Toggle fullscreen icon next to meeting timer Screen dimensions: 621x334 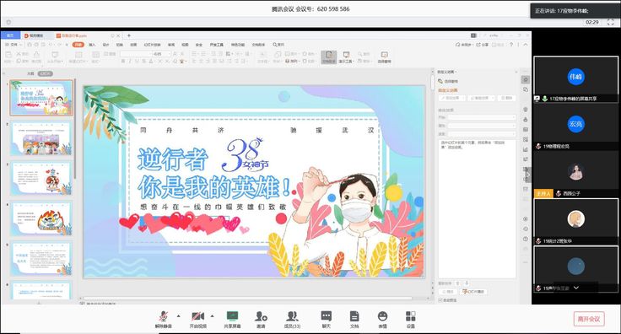[x=610, y=22]
